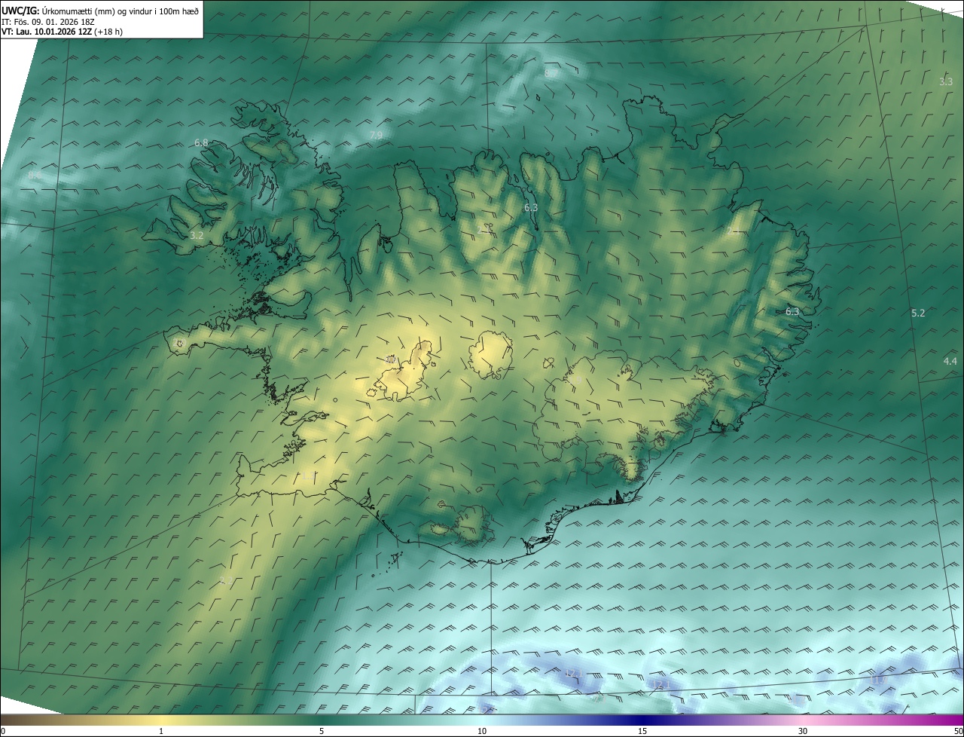Select the 4.4 value label
Viewport: 964px width, 737px height.
click(x=950, y=362)
